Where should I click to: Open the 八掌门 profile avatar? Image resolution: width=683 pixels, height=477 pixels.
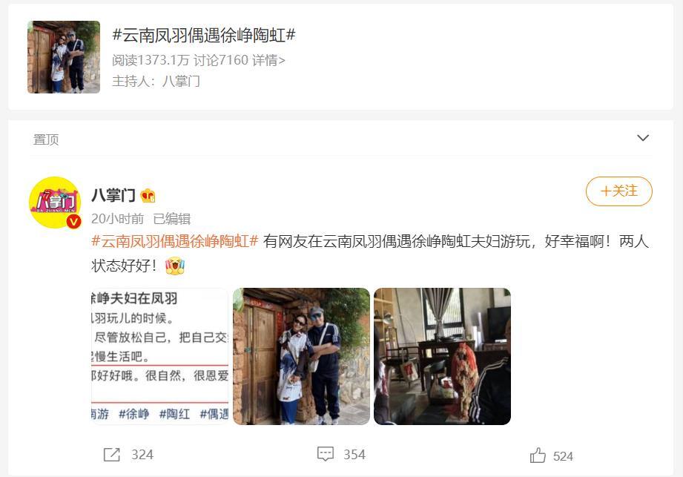click(x=55, y=203)
